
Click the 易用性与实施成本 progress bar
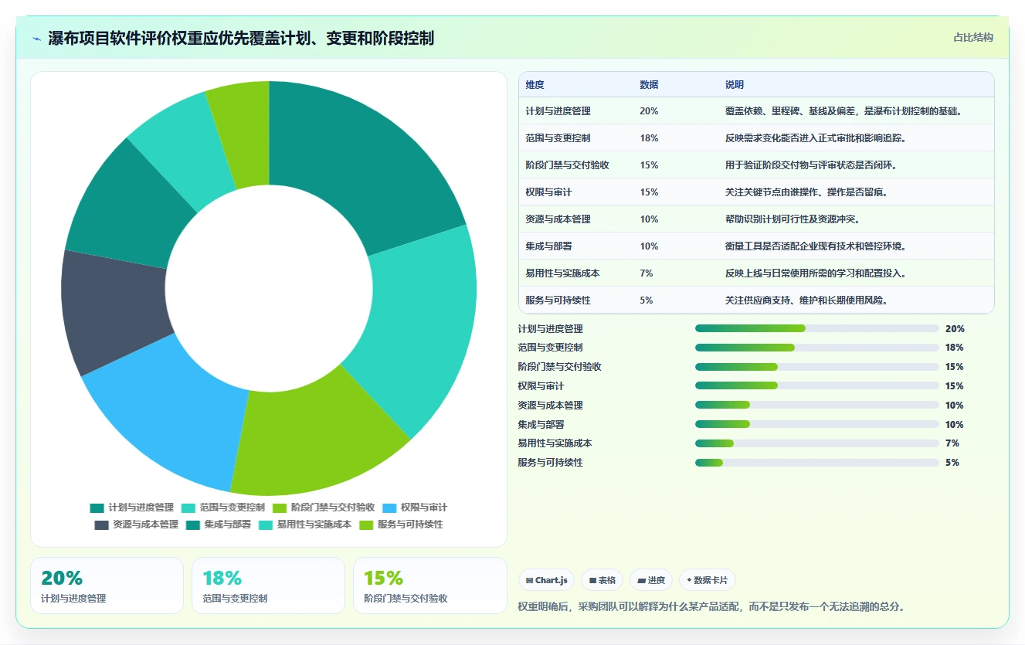coord(817,443)
